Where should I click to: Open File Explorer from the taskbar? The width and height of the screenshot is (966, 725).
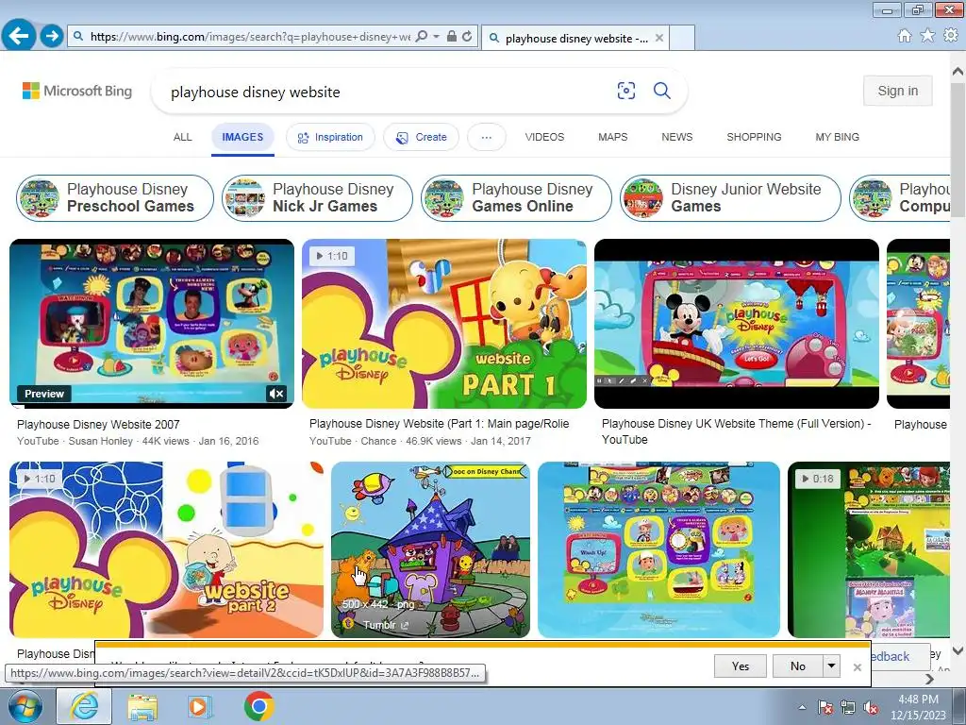click(142, 707)
